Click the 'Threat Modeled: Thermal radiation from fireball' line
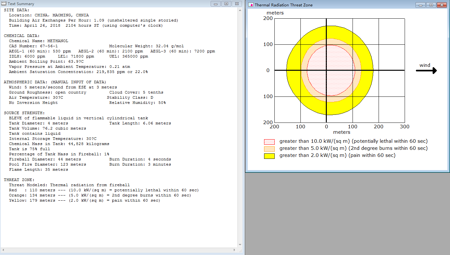 pyautogui.click(x=69, y=185)
